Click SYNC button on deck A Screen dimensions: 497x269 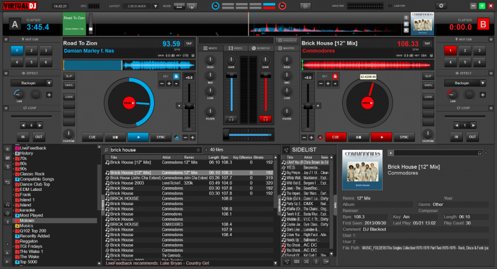tap(161, 137)
